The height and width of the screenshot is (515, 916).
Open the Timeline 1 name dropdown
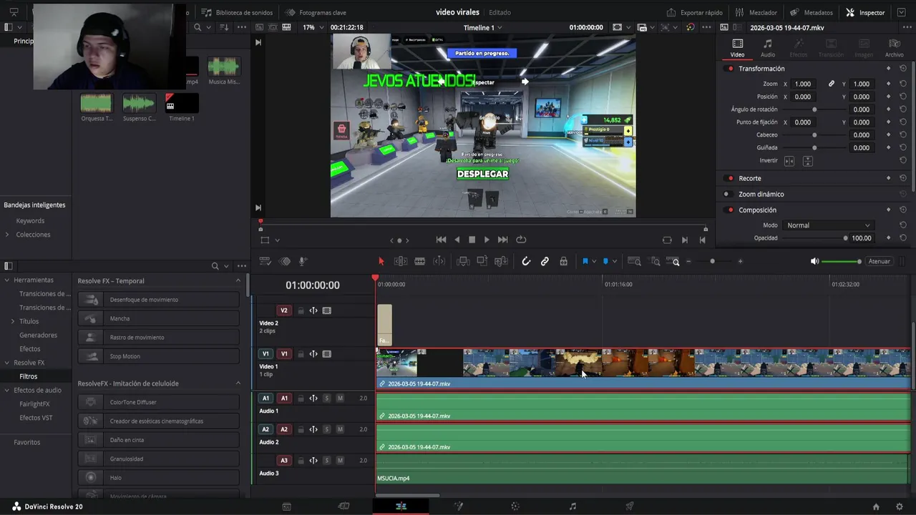483,27
